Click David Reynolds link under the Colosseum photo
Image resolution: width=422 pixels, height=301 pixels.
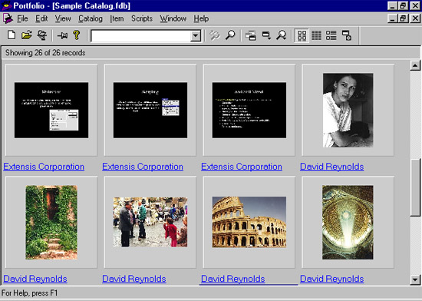232,279
